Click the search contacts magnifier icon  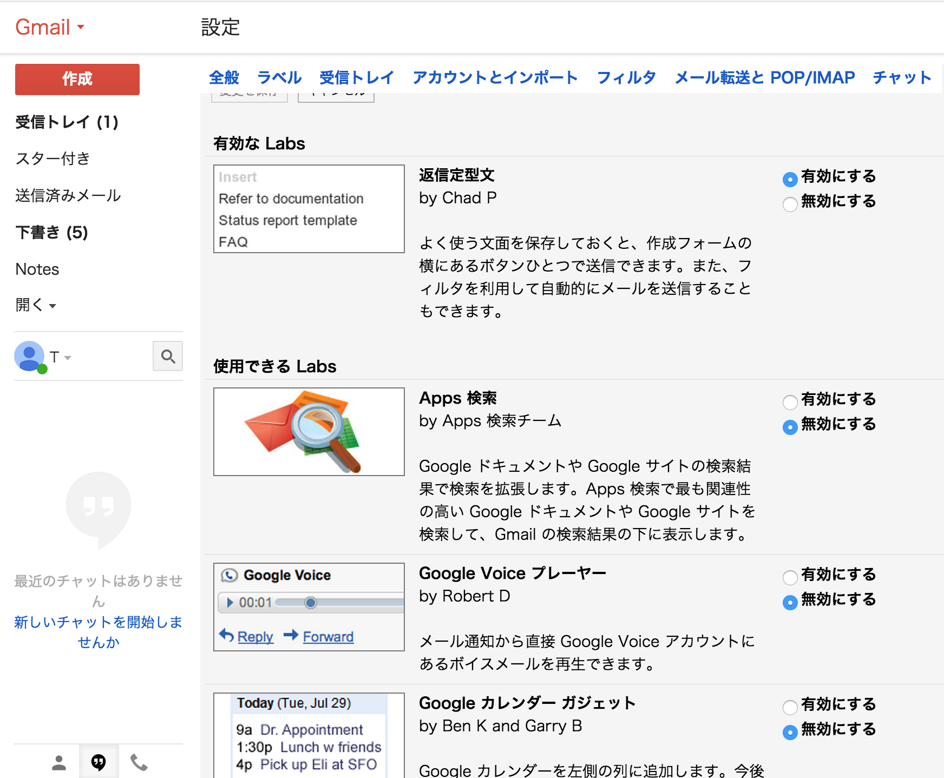168,356
